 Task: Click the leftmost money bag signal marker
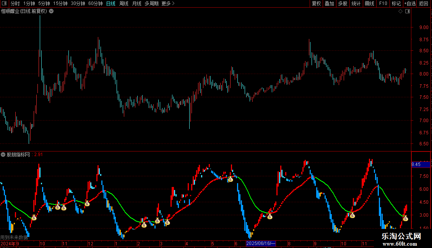(34, 217)
